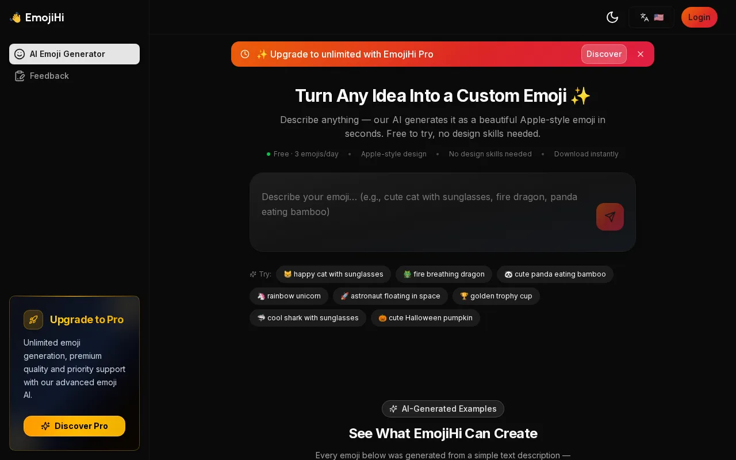
Task: Click the clock icon in the upgrade banner
Action: [x=245, y=54]
